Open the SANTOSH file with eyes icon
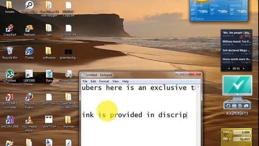259x146 pixels. [49, 122]
